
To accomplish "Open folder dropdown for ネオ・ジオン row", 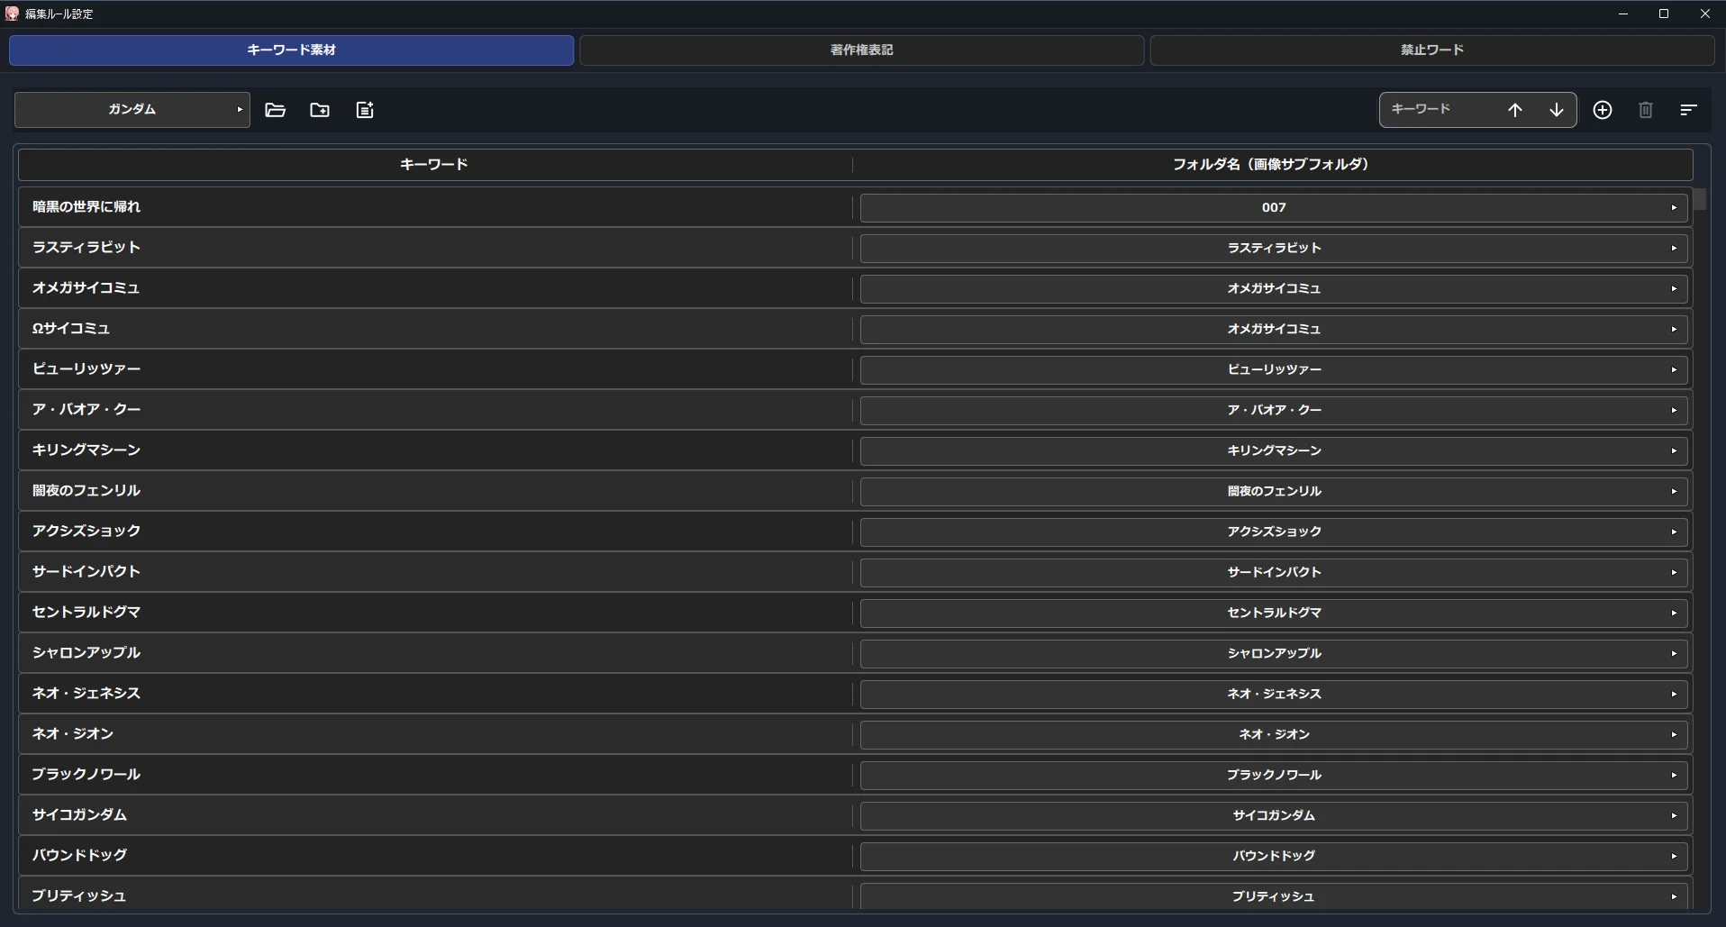I will (1274, 735).
